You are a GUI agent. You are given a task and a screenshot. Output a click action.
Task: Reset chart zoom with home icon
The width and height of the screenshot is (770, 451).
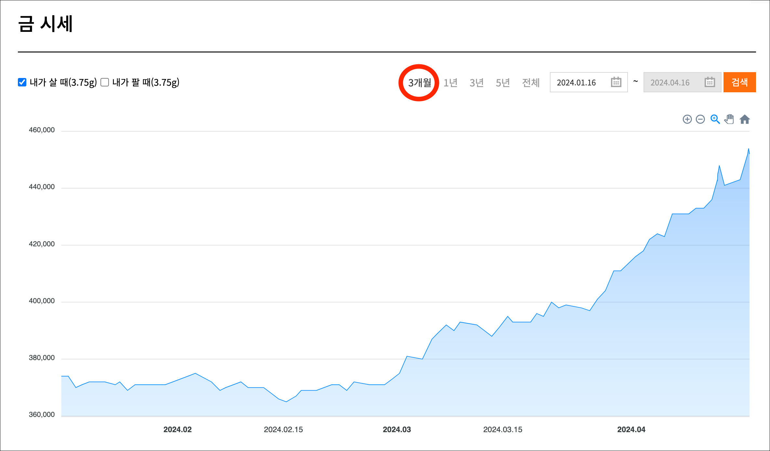(x=745, y=119)
